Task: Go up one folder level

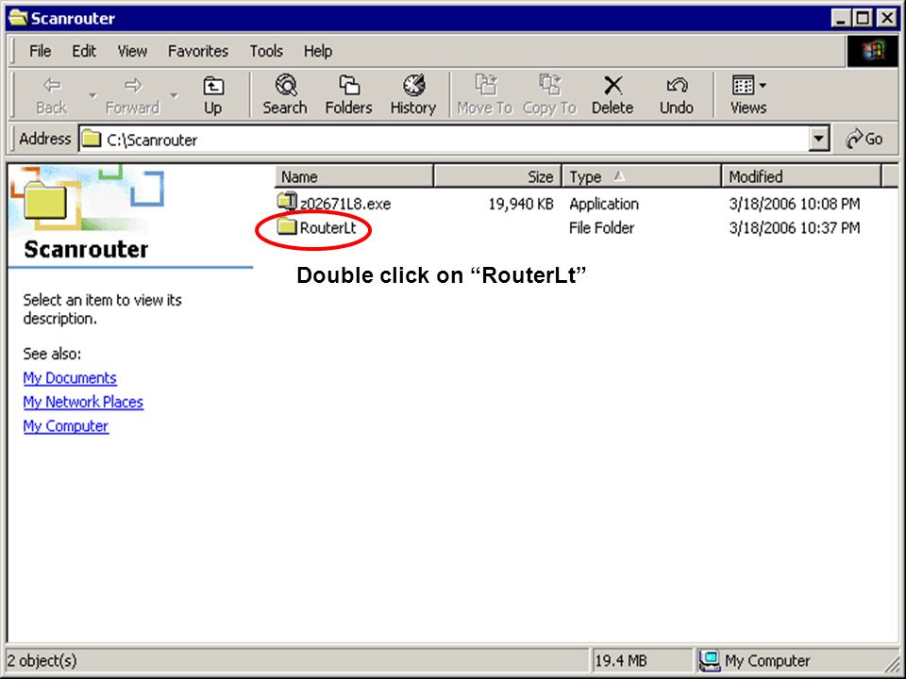Action: pyautogui.click(x=212, y=95)
